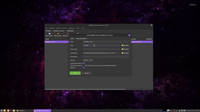Switch to the DOSBox versions main tab

[59, 31]
